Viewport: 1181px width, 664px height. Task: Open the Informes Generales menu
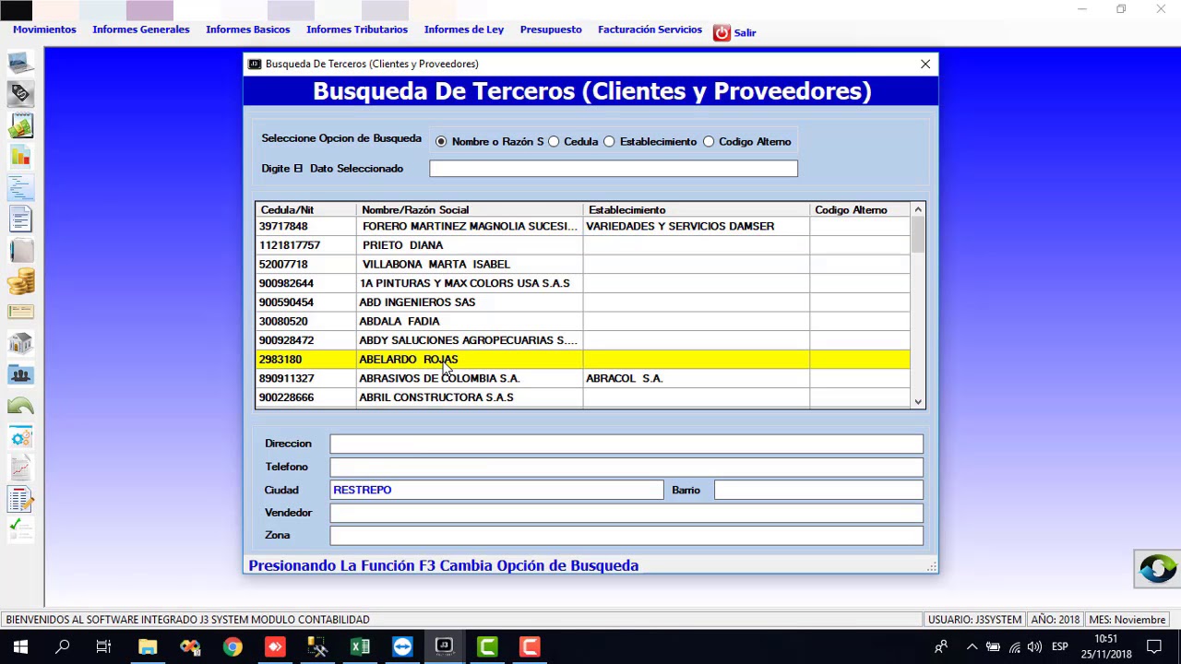(141, 30)
